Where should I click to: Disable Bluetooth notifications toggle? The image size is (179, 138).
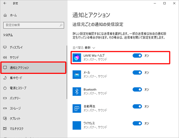point(137,90)
